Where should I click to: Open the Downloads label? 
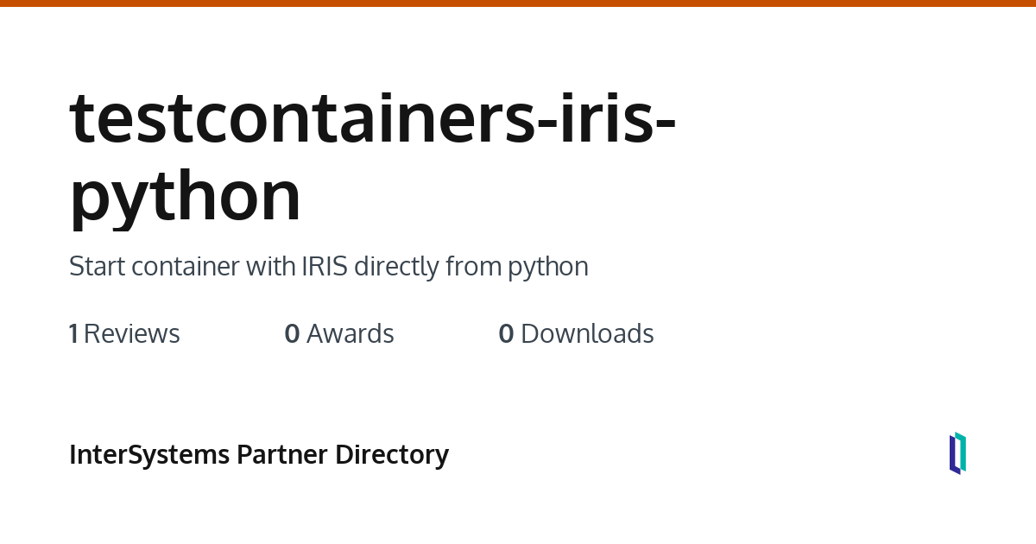(x=587, y=334)
